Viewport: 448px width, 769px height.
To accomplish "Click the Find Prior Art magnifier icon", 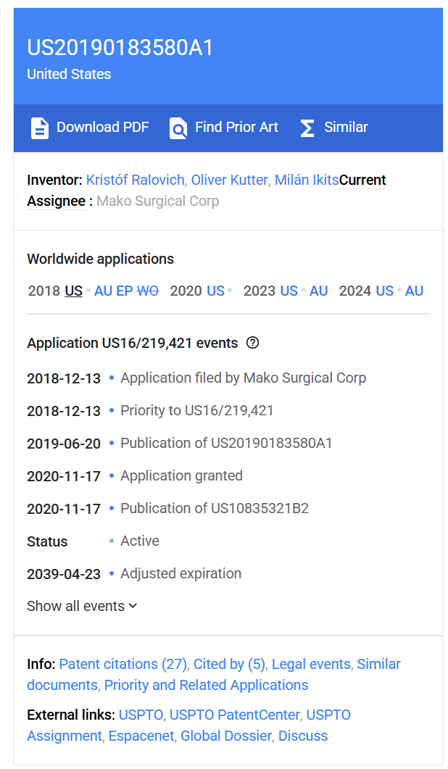I will (178, 128).
